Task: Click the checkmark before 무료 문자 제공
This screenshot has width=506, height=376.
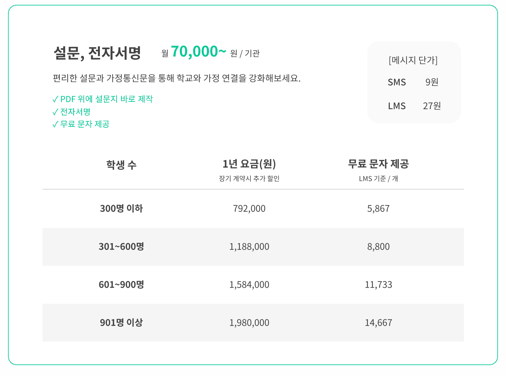Action: point(55,124)
